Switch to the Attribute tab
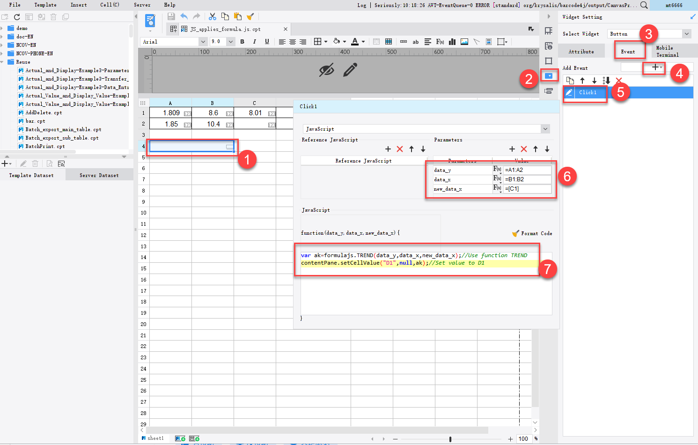698x445 pixels. pyautogui.click(x=581, y=52)
